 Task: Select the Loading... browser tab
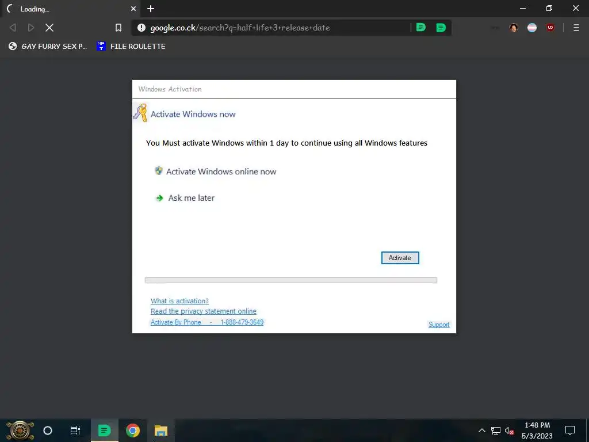(71, 9)
